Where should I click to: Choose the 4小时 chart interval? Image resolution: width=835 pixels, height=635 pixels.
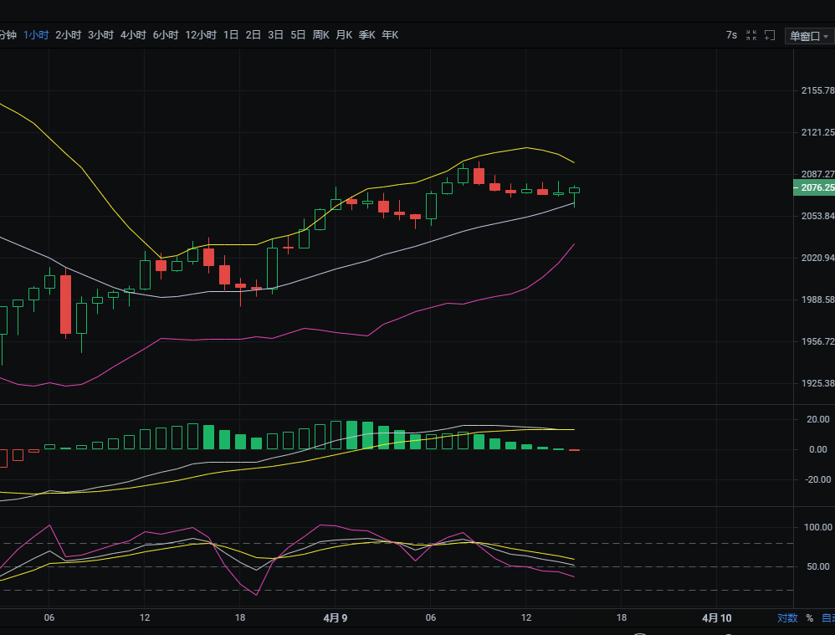tap(133, 35)
